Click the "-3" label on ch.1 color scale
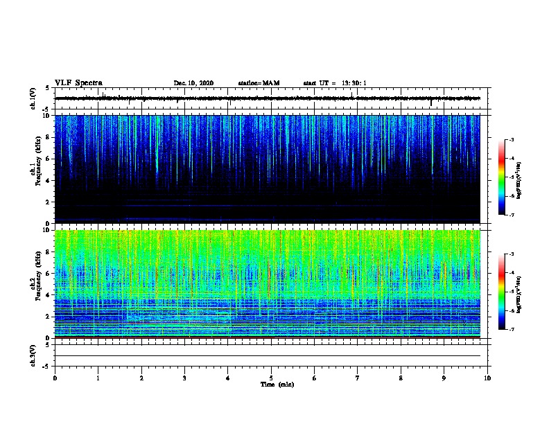The image size is (549, 424). point(511,139)
